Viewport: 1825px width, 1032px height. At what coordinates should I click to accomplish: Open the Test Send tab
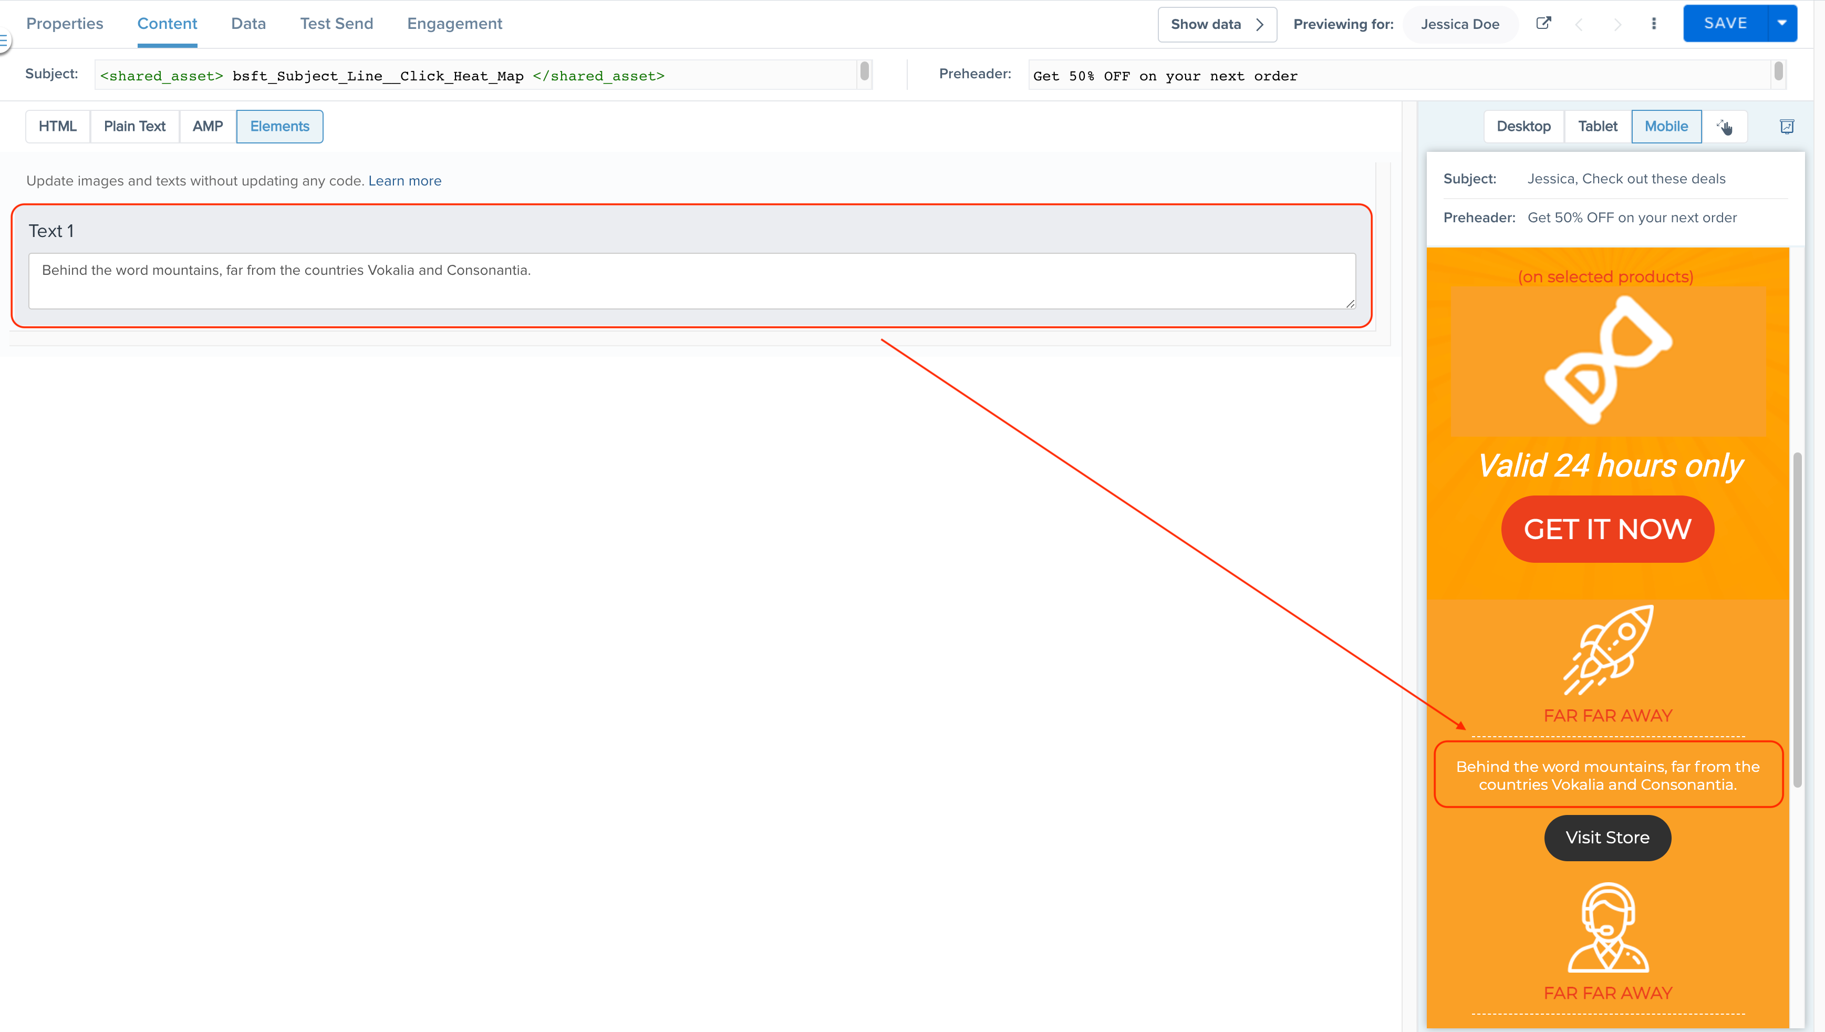pos(337,24)
